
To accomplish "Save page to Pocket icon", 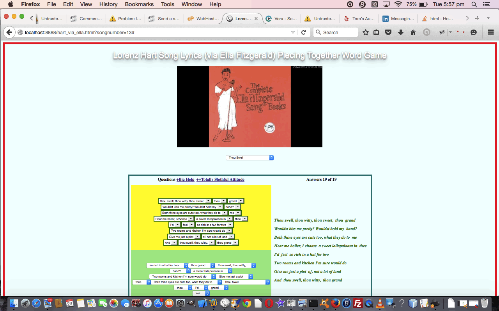I will click(x=388, y=33).
